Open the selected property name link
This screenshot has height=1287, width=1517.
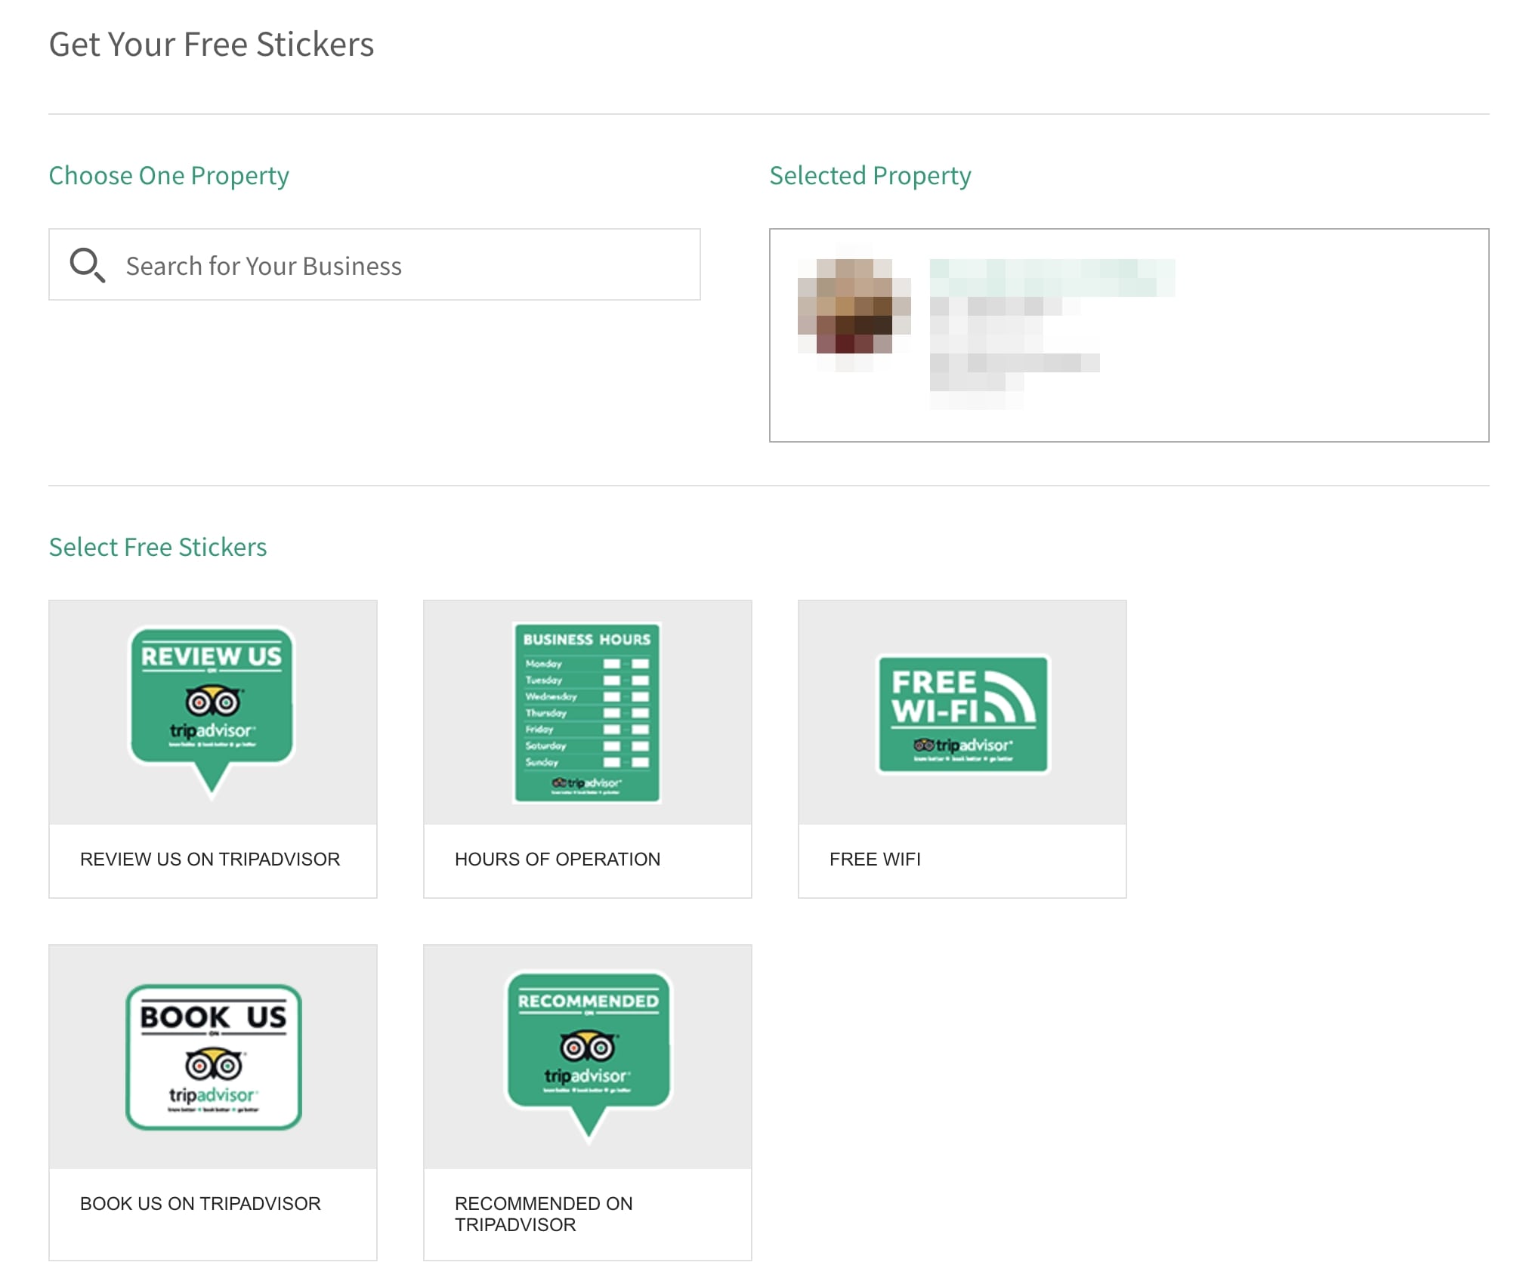1052,278
